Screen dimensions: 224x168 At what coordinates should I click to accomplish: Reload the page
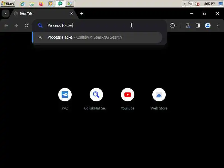pos(26,25)
